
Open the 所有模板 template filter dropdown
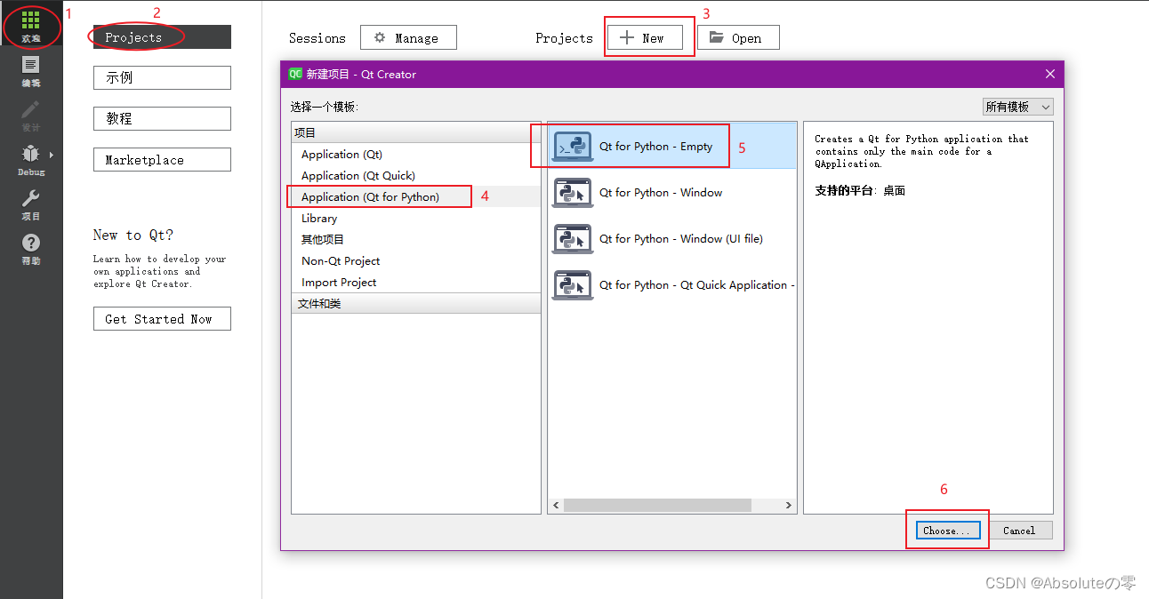[1016, 106]
